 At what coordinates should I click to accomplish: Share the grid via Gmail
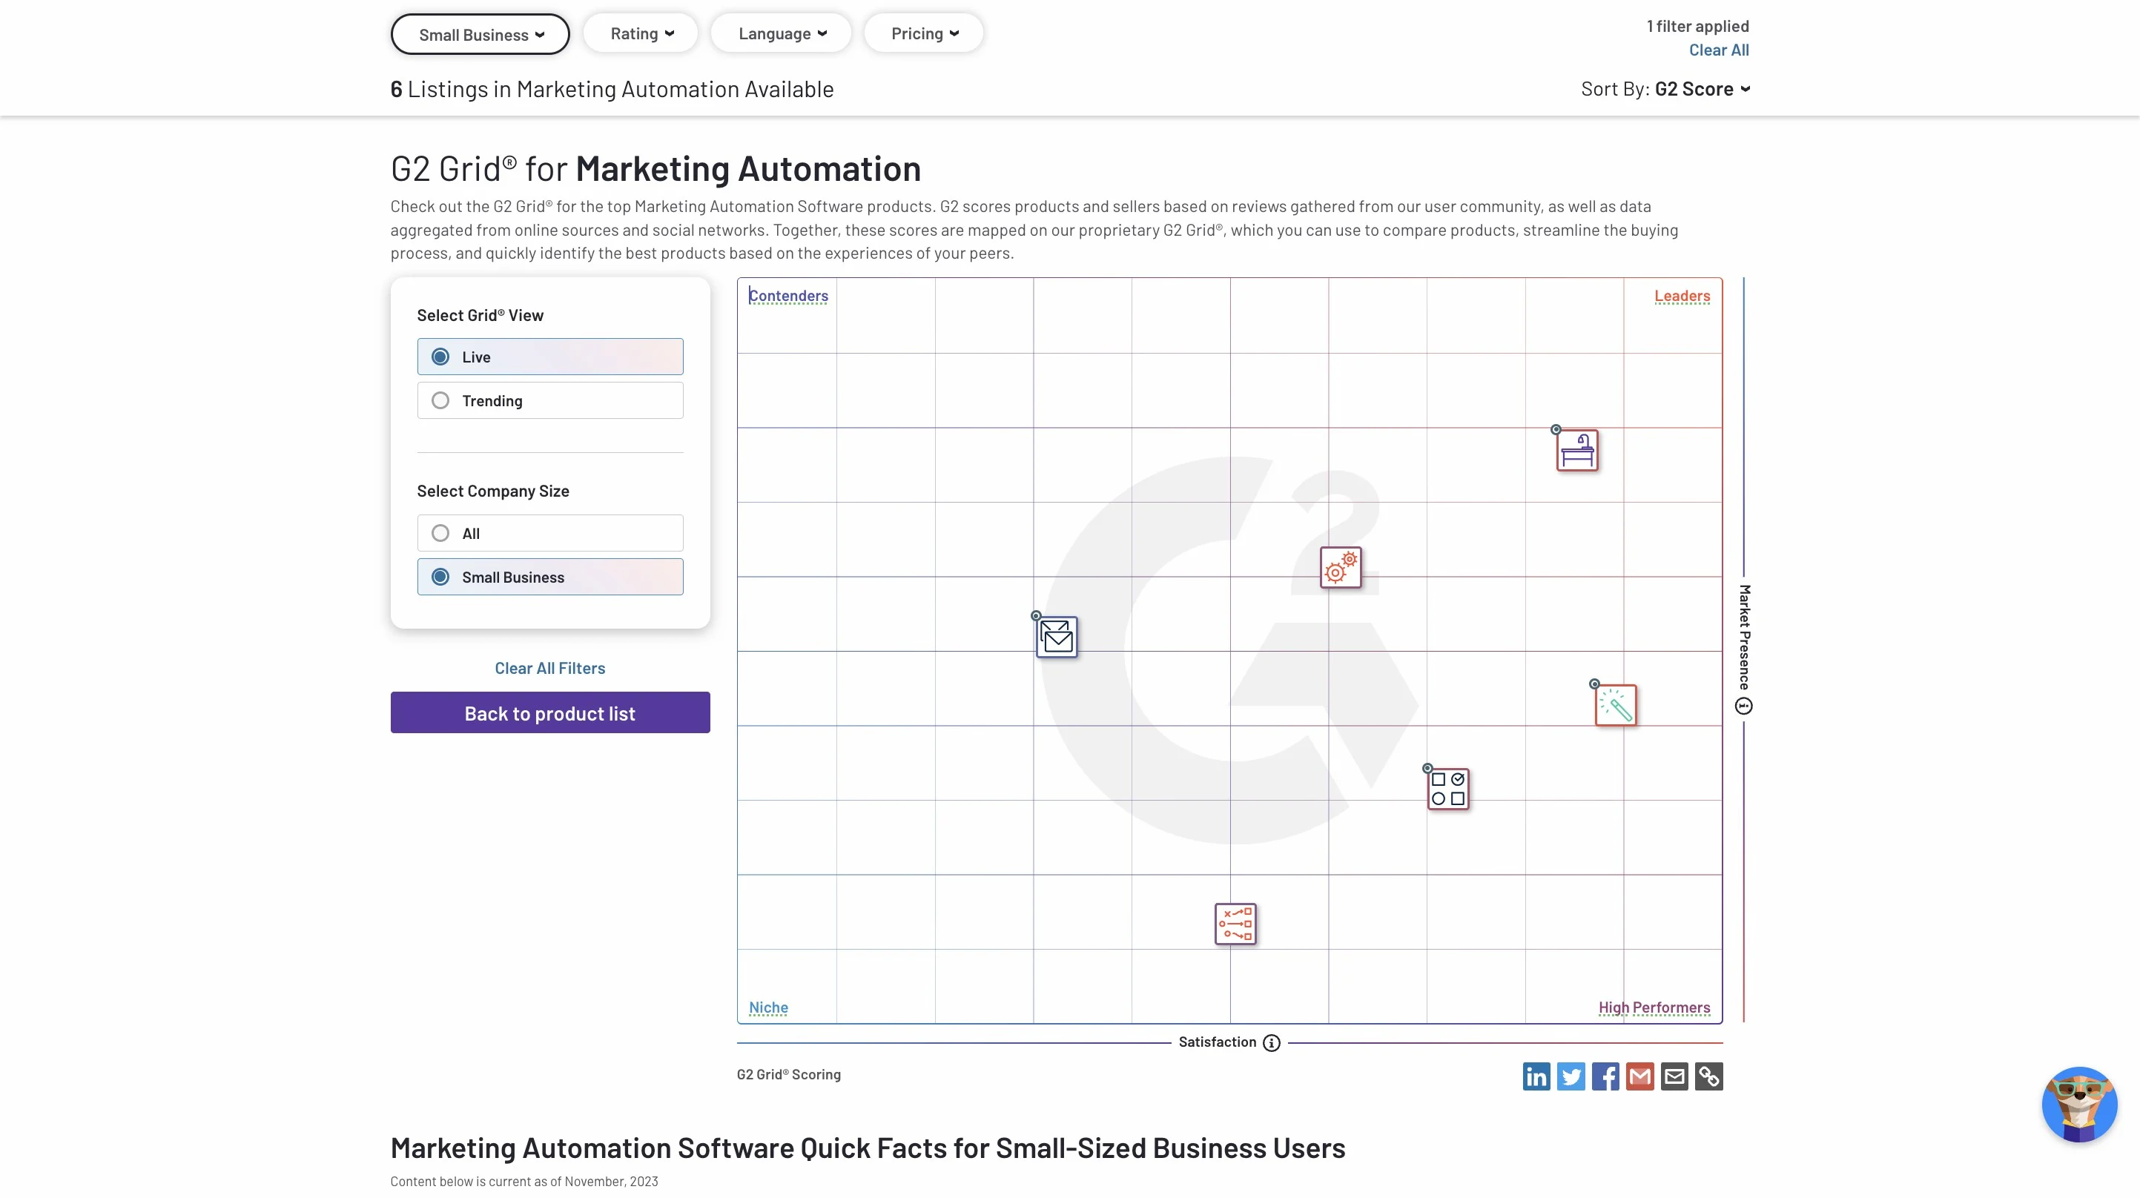point(1640,1076)
